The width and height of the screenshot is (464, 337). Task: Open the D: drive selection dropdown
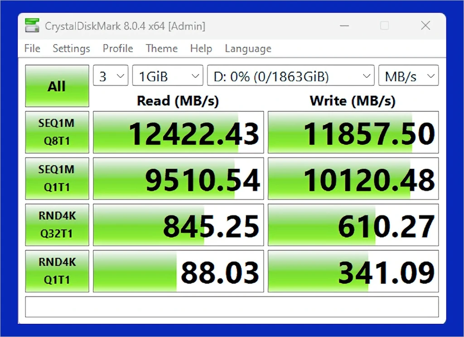[x=290, y=76]
